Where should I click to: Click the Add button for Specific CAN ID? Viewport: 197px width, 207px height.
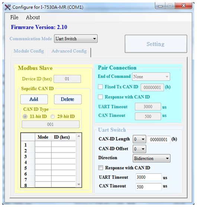[34, 99]
